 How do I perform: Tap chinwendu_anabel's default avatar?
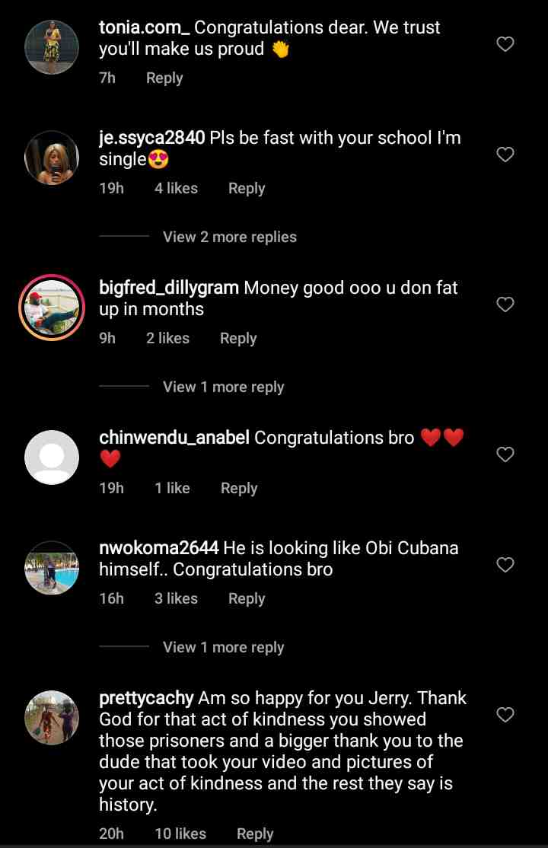(52, 457)
